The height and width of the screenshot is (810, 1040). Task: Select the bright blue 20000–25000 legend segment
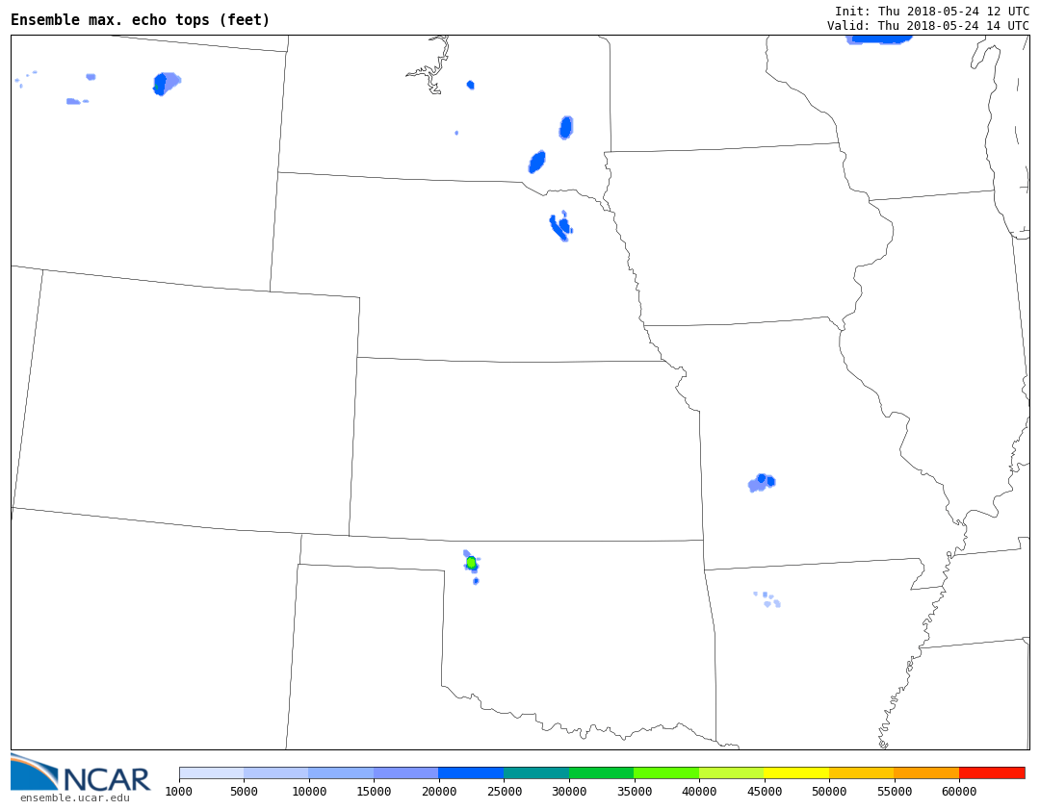click(x=471, y=772)
